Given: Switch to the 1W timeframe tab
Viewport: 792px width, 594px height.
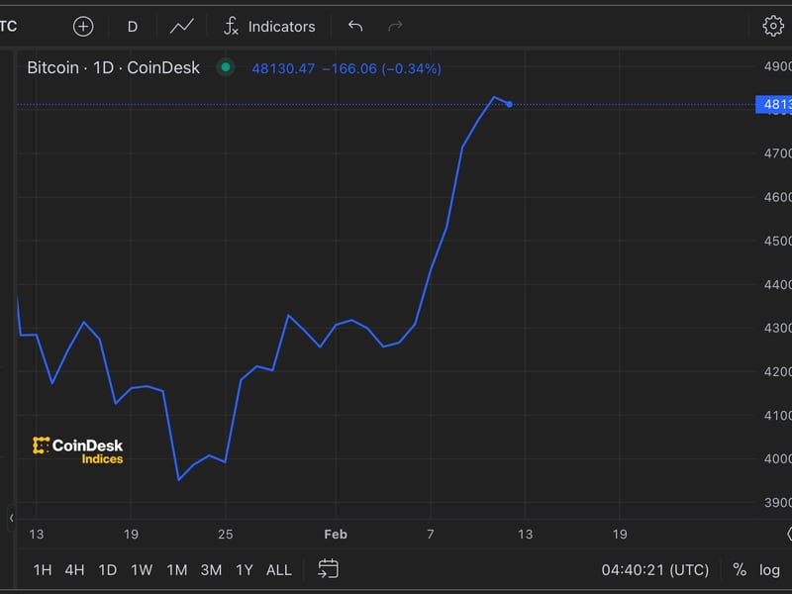Looking at the screenshot, I should (139, 569).
